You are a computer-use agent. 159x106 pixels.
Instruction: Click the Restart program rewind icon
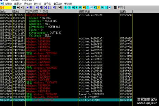click(18, 8)
